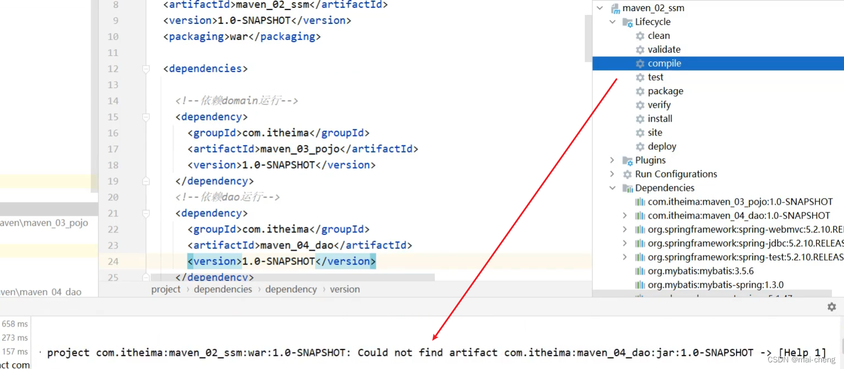
Task: Click the gear icon beside site lifecycle
Action: (640, 133)
